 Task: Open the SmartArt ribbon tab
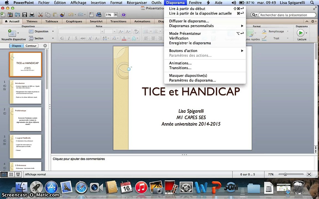click(x=96, y=21)
